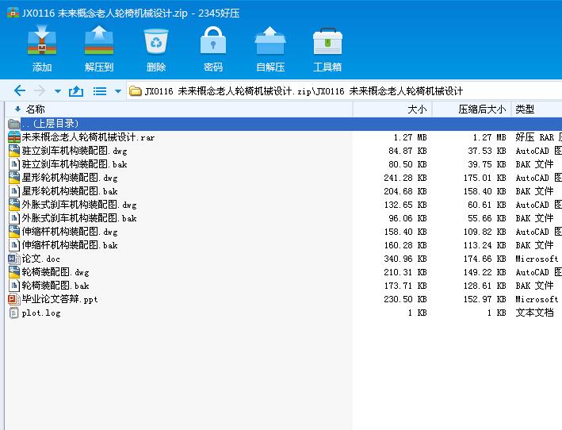Screen dimensions: 562x430
Task: Click the RAR archive icon of 未来概念老人轮椅机械设计.rar
Action: pos(14,137)
